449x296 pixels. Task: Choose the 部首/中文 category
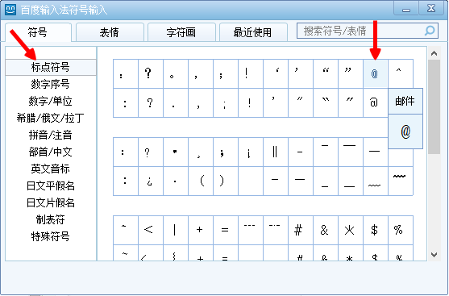[51, 152]
